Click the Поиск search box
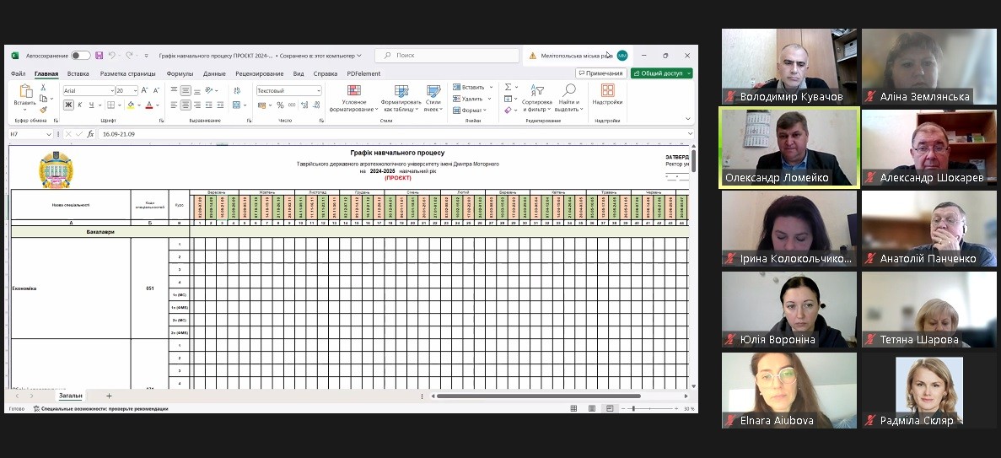This screenshot has height=458, width=1001. 447,56
